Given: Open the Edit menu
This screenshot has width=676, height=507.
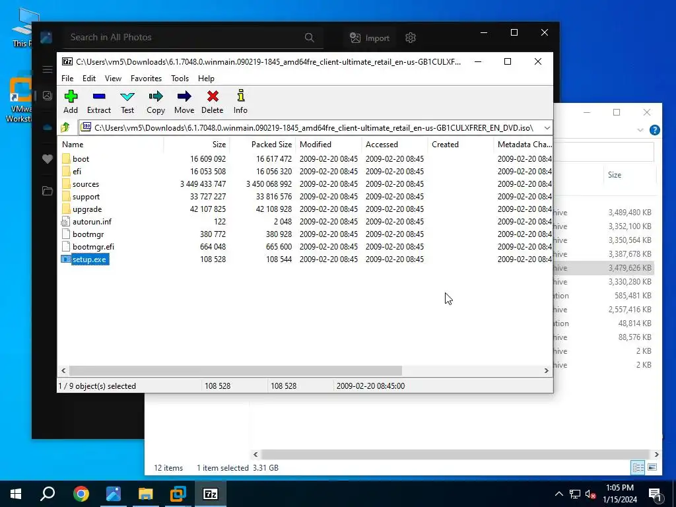Looking at the screenshot, I should pyautogui.click(x=89, y=79).
